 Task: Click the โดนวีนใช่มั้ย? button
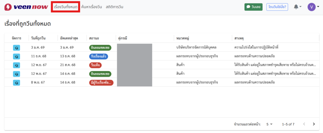277,7
